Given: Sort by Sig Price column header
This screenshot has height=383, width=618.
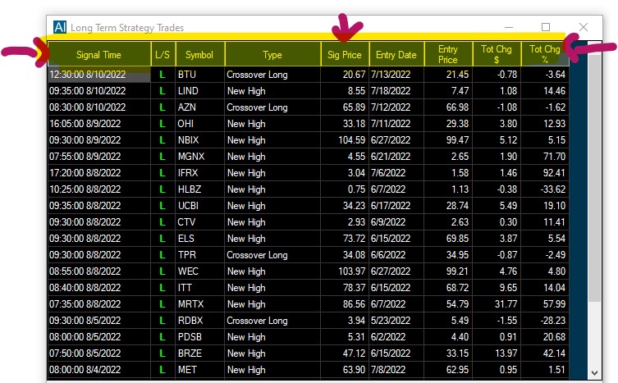Looking at the screenshot, I should [x=345, y=55].
